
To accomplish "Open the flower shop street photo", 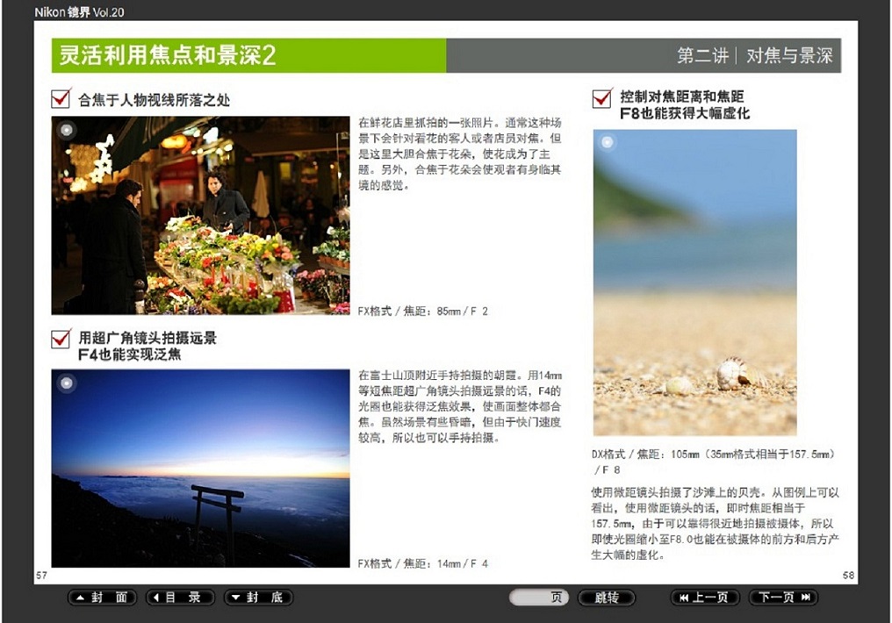I will [200, 215].
